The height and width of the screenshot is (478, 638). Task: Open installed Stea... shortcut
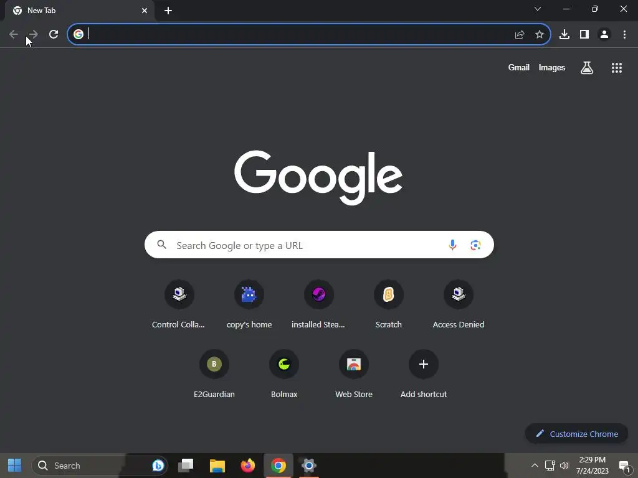click(x=318, y=303)
